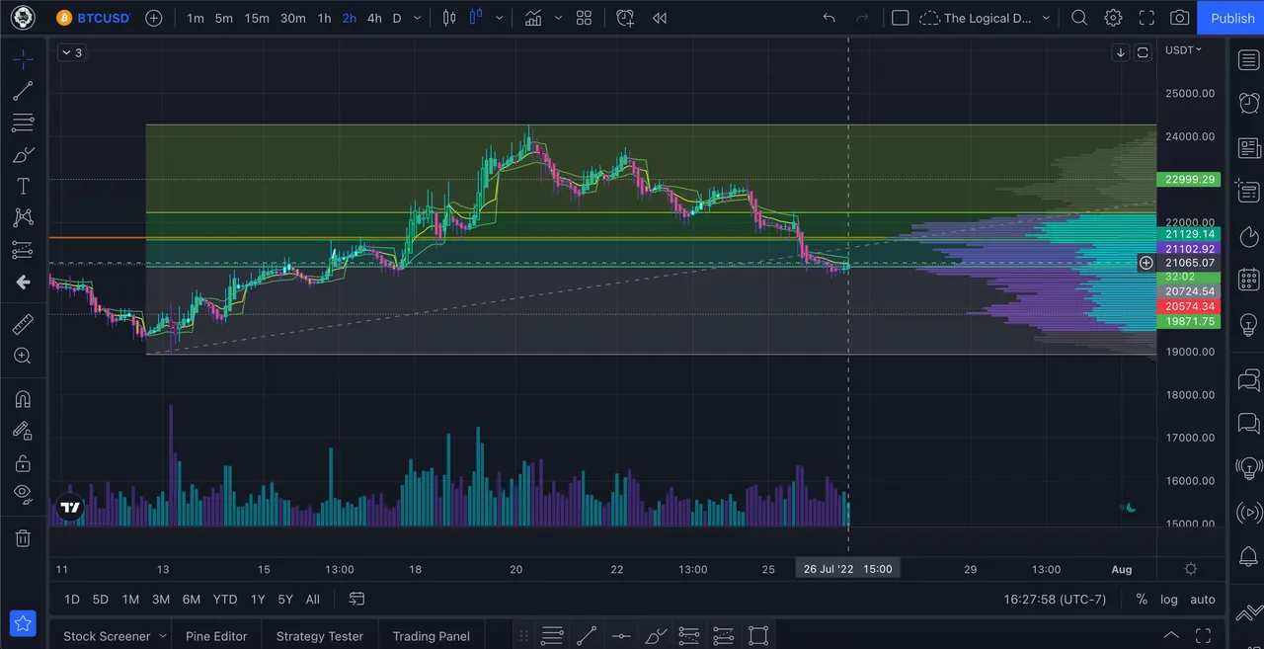Open ideas lightbulb panel on right sidebar
The image size is (1264, 649).
(x=1248, y=324)
